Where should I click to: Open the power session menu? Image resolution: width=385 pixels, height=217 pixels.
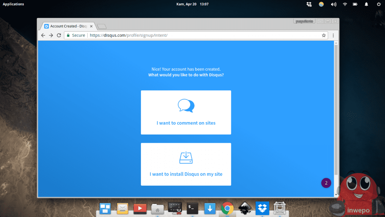tap(379, 4)
